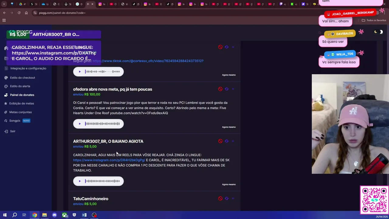
Task: Play the audio of the ARTHUR3007_BR donation
Action: 80,181
